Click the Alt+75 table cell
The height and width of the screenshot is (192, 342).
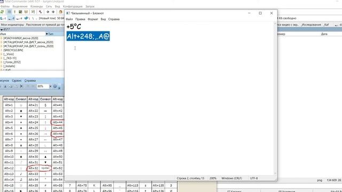pos(82,186)
